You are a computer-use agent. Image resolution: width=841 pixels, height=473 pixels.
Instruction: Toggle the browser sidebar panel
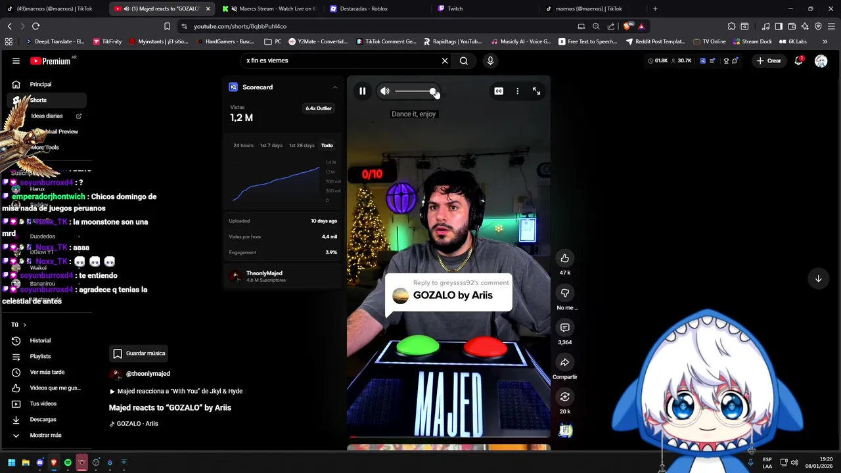(x=779, y=26)
